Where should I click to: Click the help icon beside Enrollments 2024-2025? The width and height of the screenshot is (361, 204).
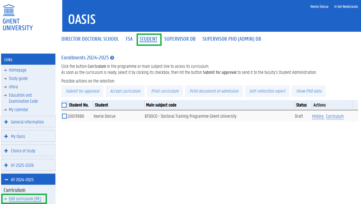click(x=112, y=58)
